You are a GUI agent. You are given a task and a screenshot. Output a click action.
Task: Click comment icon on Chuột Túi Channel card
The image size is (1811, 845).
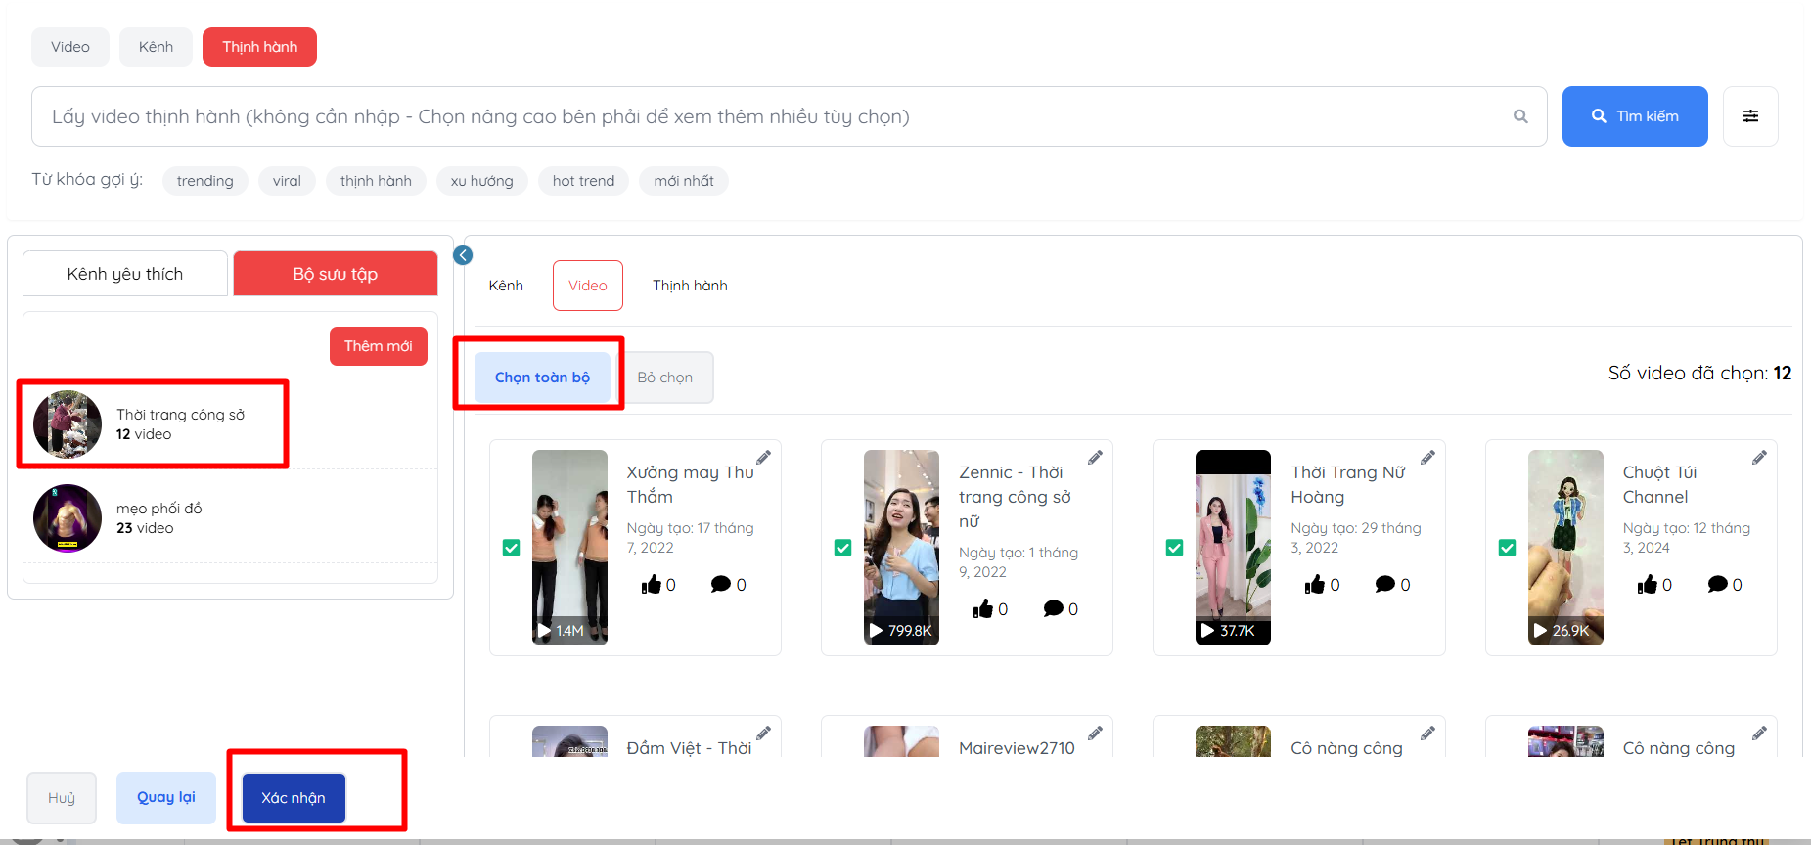(1717, 585)
